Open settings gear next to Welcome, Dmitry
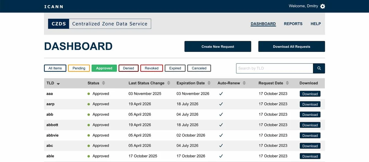This screenshot has width=369, height=162. 323,6
